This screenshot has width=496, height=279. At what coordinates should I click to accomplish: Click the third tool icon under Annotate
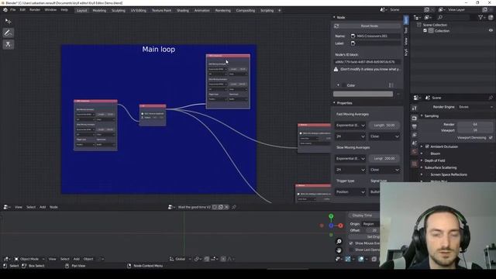[x=9, y=44]
